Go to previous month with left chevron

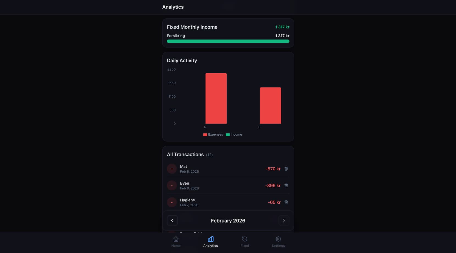172,221
